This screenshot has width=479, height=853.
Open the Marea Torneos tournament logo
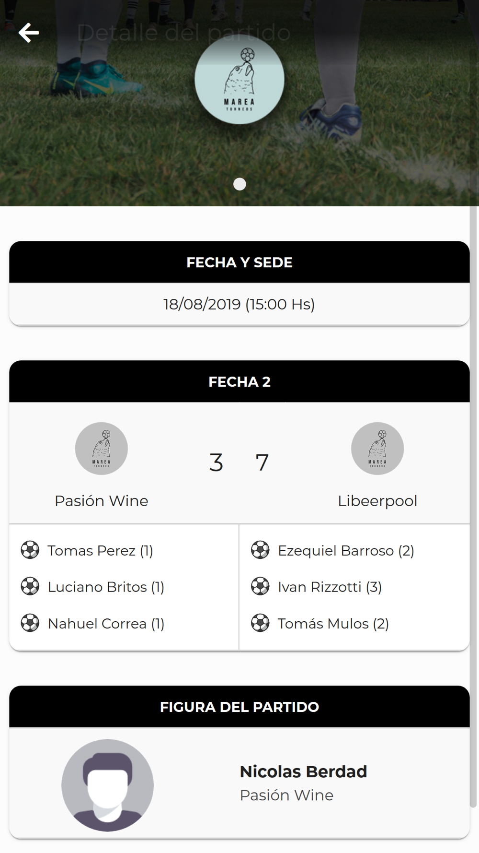239,79
